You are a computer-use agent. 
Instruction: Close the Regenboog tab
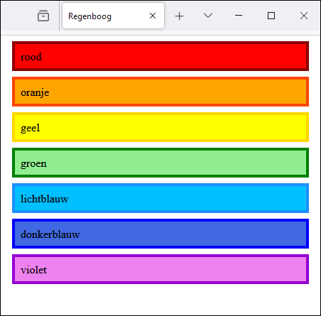[x=153, y=16]
